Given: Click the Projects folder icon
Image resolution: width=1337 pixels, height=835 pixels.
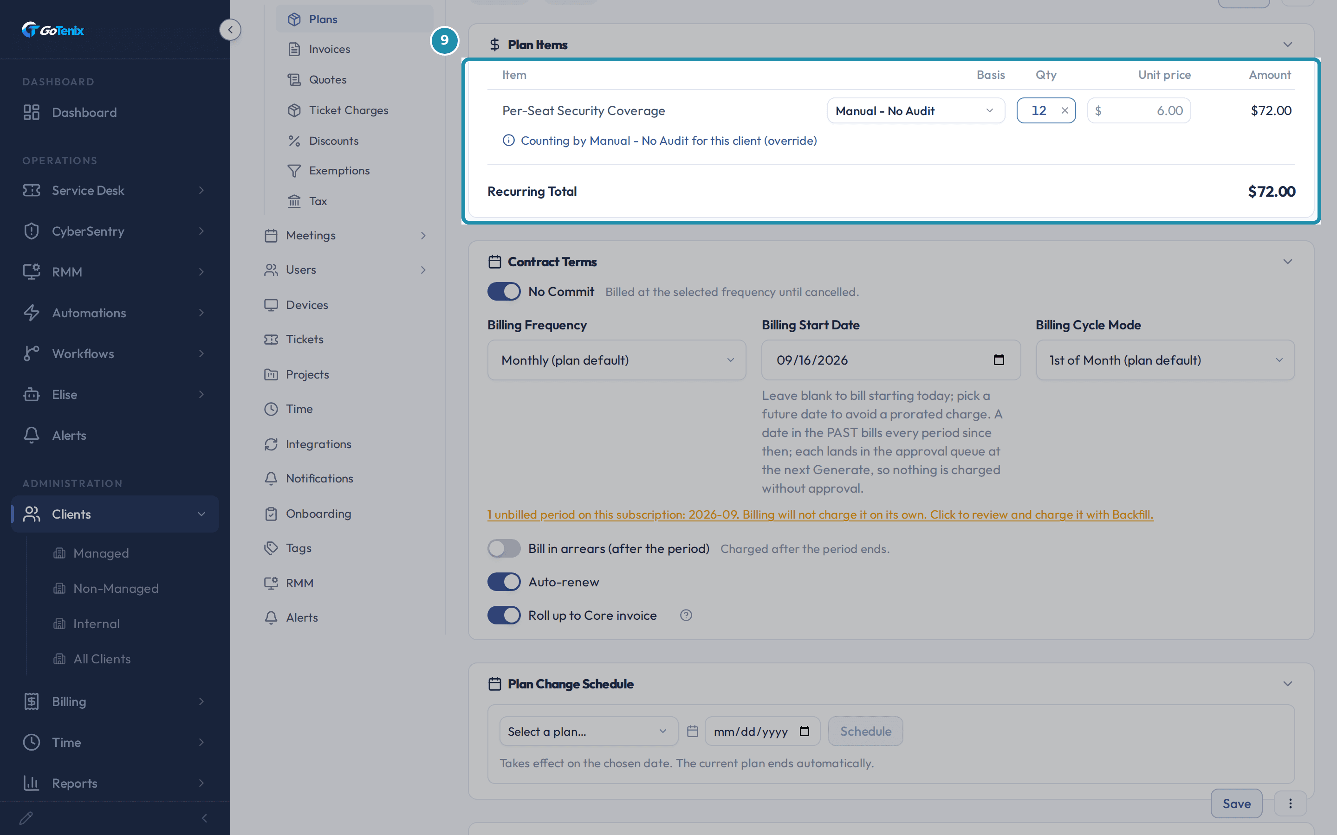Looking at the screenshot, I should 271,374.
